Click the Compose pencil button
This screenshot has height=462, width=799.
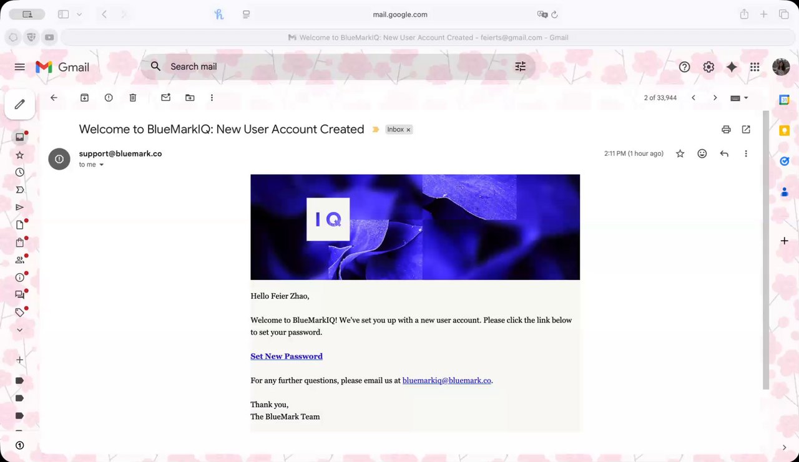point(19,104)
